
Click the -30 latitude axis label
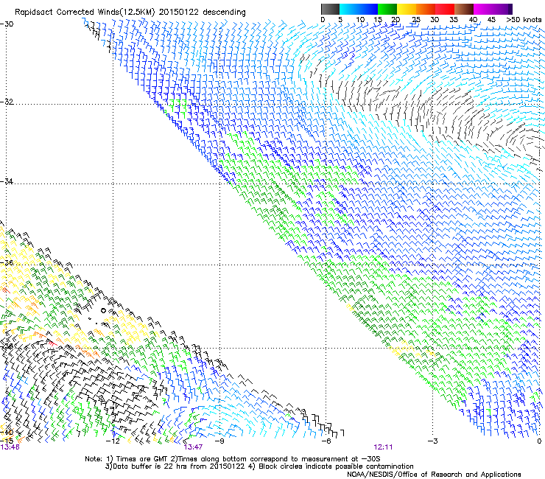(7, 24)
